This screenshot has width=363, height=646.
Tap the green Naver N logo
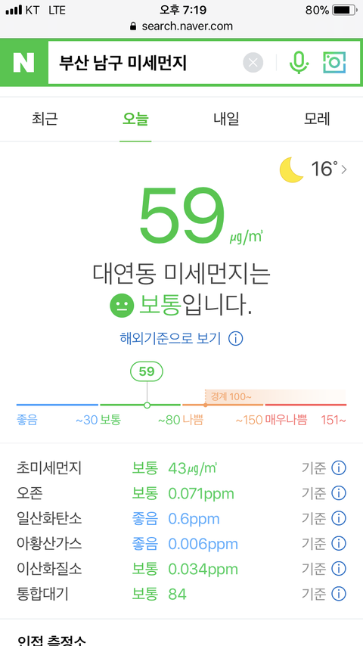point(23,63)
